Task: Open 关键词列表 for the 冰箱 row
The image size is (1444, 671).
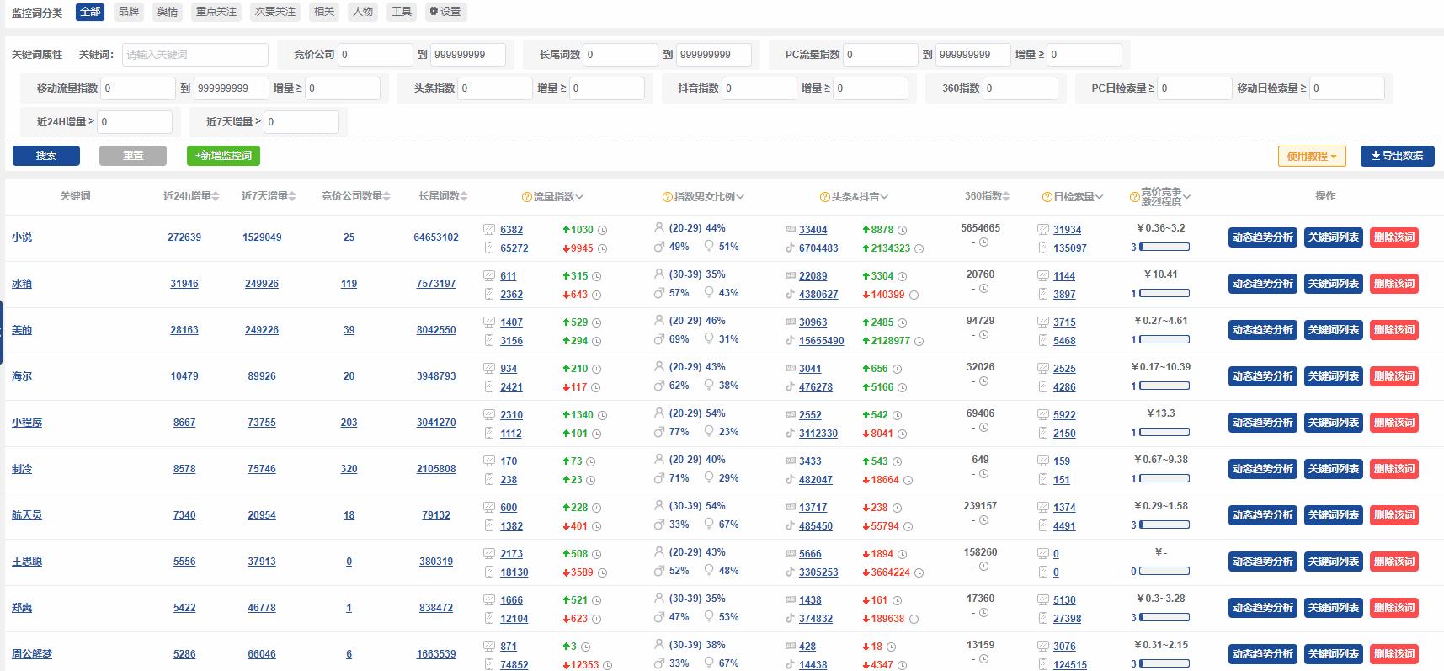Action: pos(1334,284)
